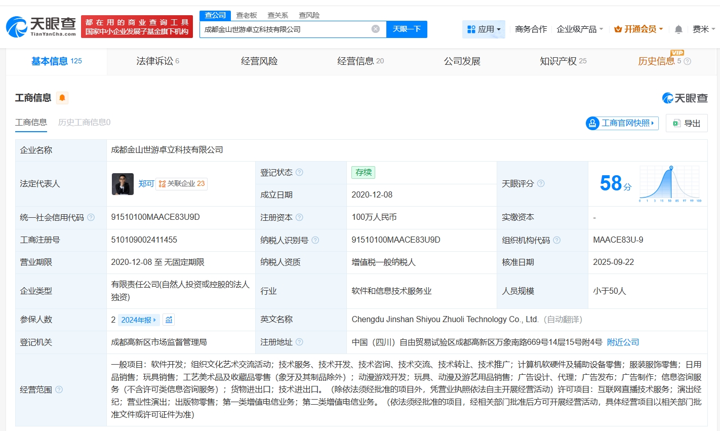Click the VIP badge on 历史信息 tab
720x431 pixels.
point(678,52)
